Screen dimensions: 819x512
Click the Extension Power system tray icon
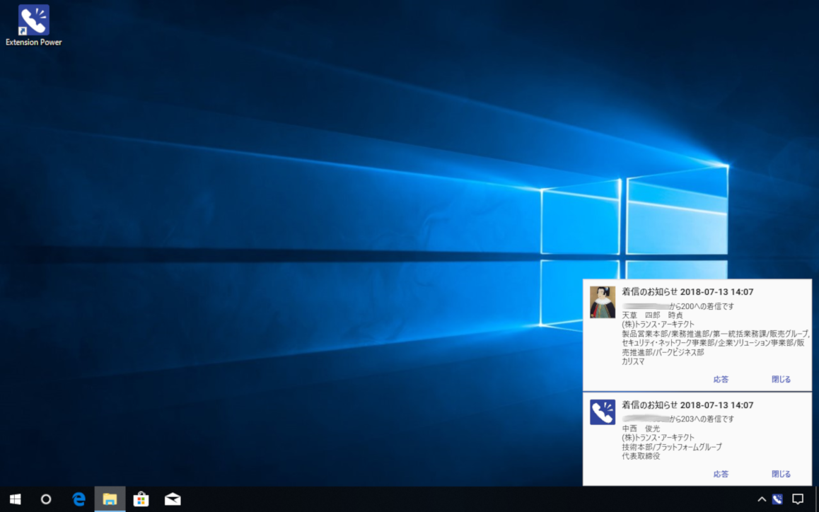tap(777, 499)
